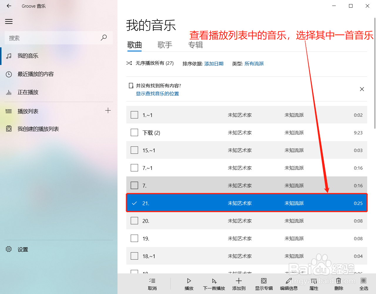This screenshot has height=294, width=376.
Task: Check the checkbox for 下载 (2)
Action: pyautogui.click(x=134, y=132)
